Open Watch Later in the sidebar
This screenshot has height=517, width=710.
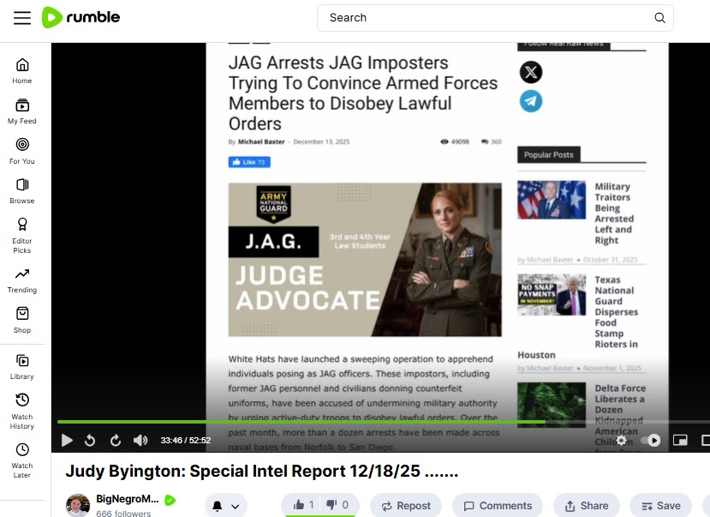click(21, 460)
